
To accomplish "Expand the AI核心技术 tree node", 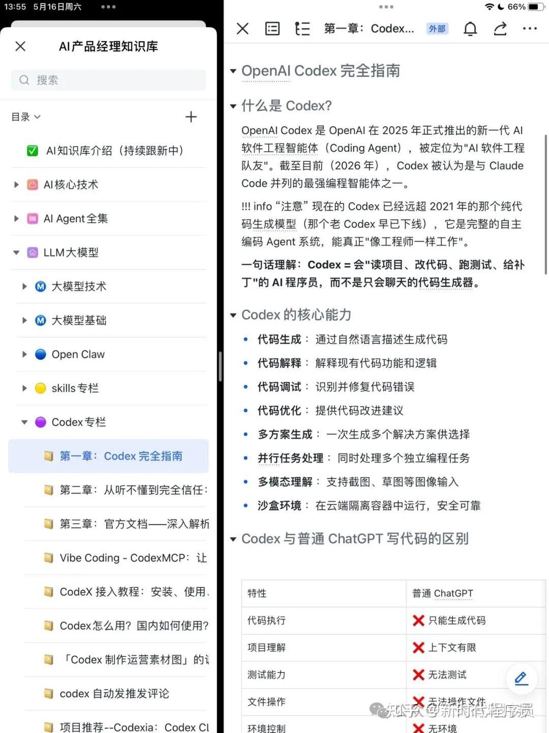I will (16, 185).
